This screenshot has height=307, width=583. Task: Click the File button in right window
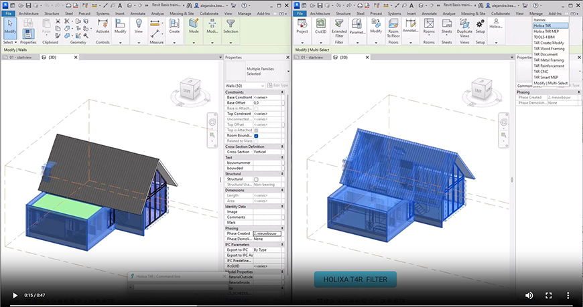point(300,13)
